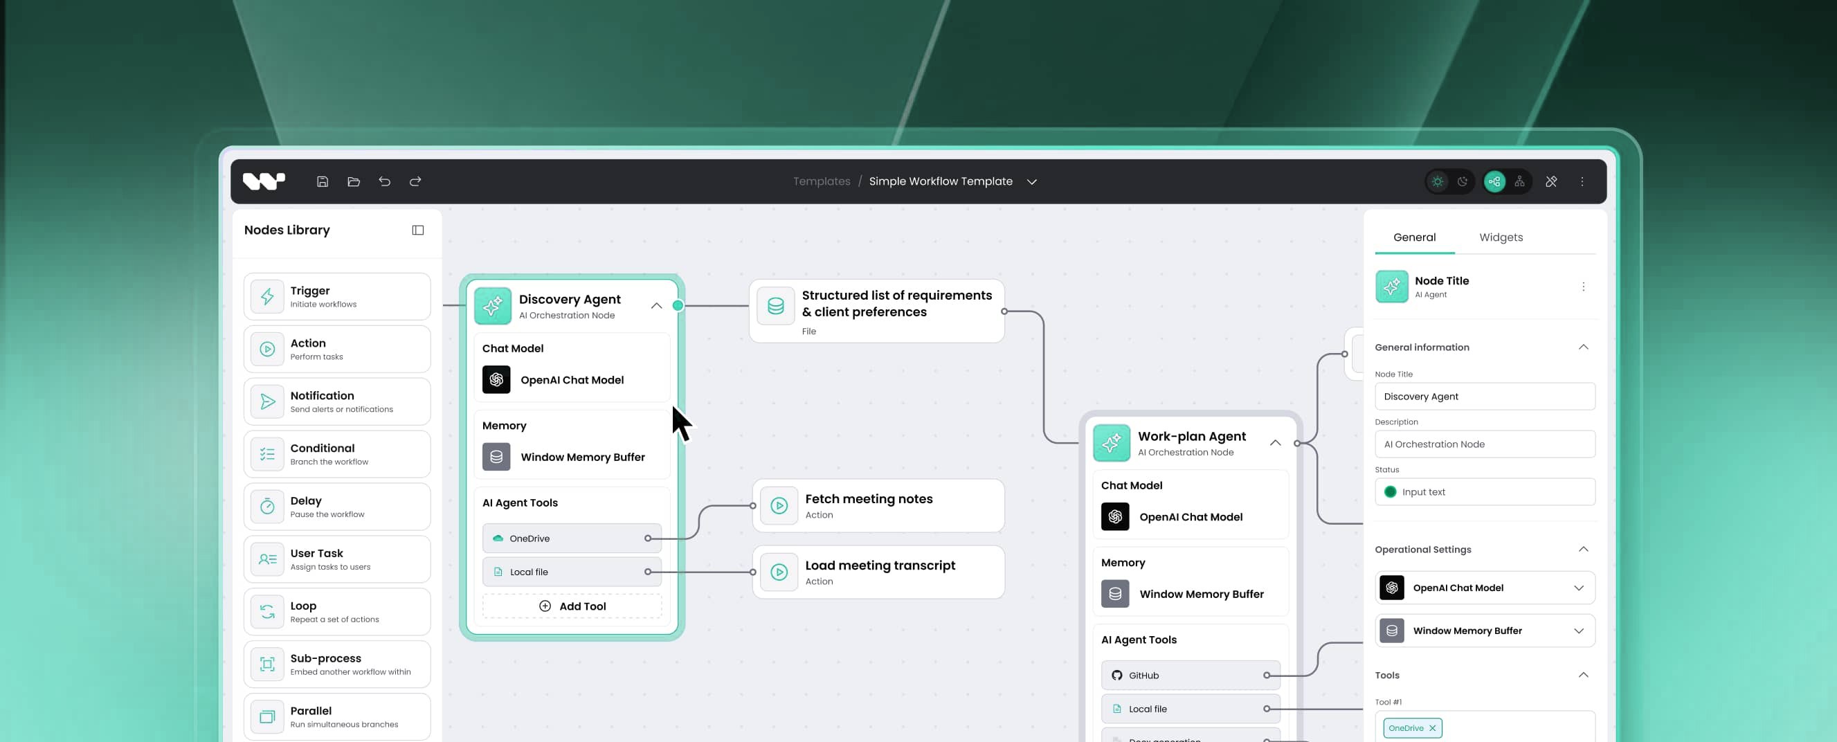Switch to light mode sun toggle

[1438, 181]
